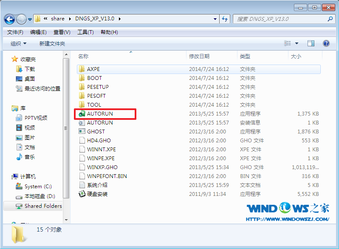This screenshot has height=249, width=339.
Task: Open the 工具(T) menu
Action: tap(85, 32)
